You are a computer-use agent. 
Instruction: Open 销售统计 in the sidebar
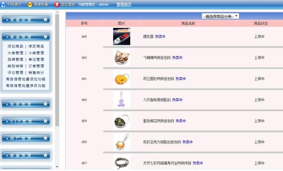[x=36, y=73]
